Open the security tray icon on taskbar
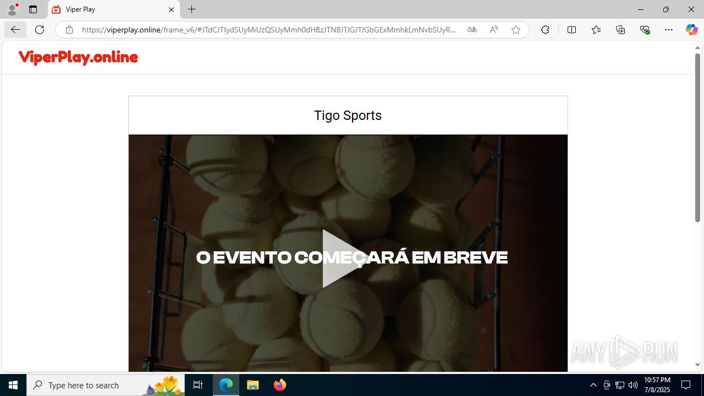Viewport: 704px width, 396px height. click(x=607, y=385)
